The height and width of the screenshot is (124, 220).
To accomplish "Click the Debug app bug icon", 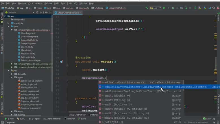I will pyautogui.click(x=173, y=8).
